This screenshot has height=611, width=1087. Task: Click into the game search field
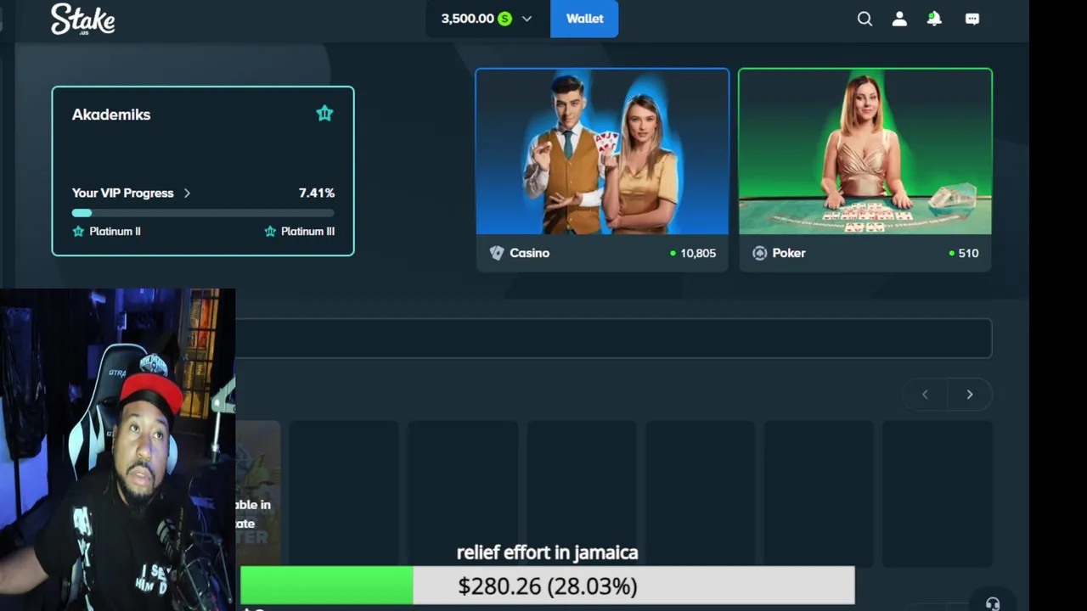pos(613,339)
